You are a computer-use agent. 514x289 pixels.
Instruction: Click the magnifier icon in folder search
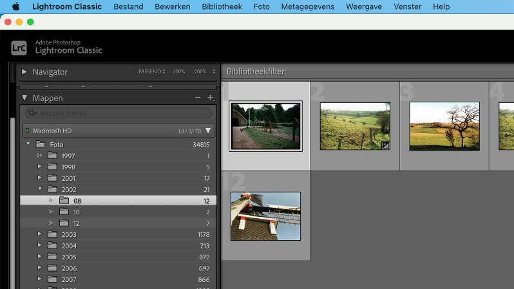click(35, 113)
